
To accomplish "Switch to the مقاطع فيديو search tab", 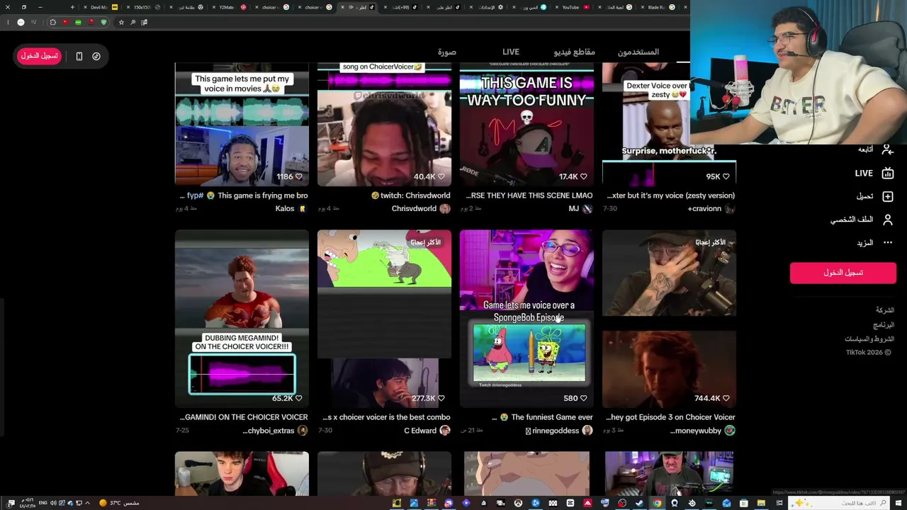I will 575,52.
